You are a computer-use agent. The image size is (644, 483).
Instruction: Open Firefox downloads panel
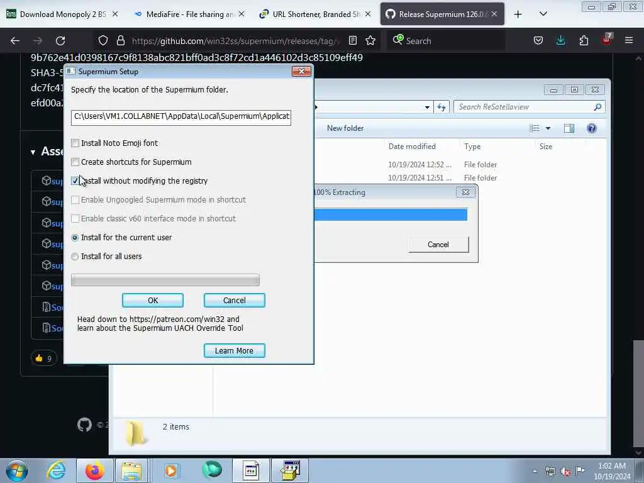[560, 41]
